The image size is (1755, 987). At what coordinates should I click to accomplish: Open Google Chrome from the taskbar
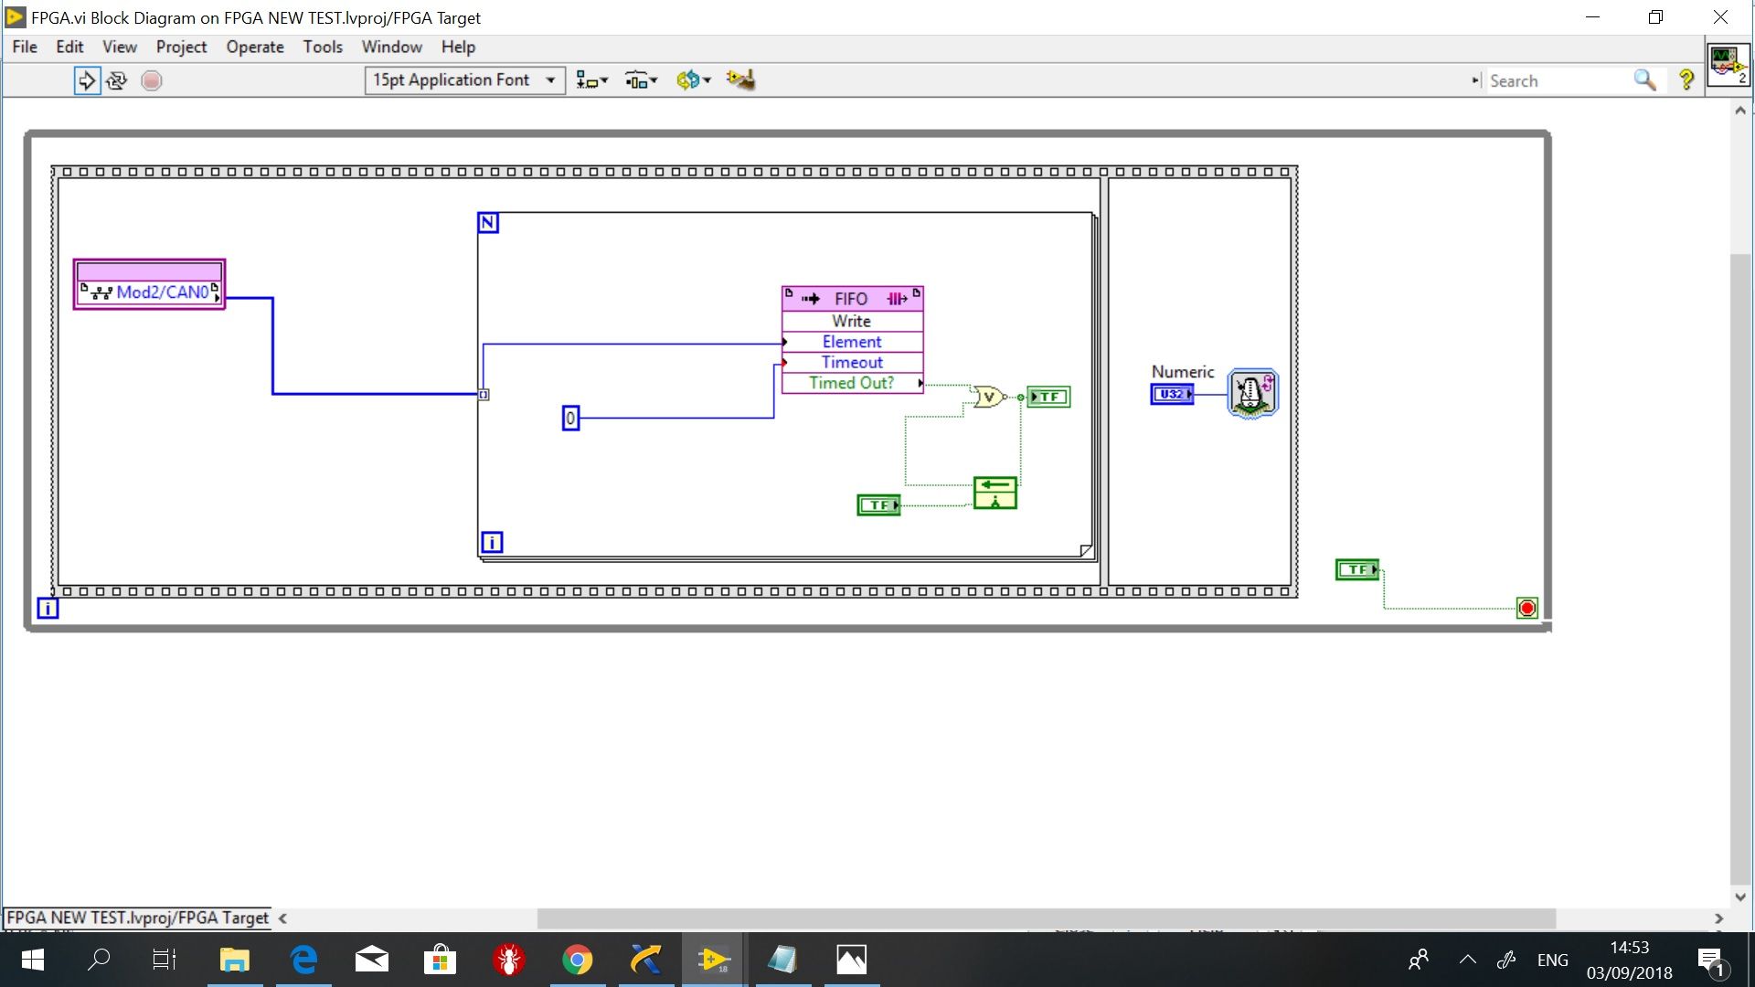[578, 960]
